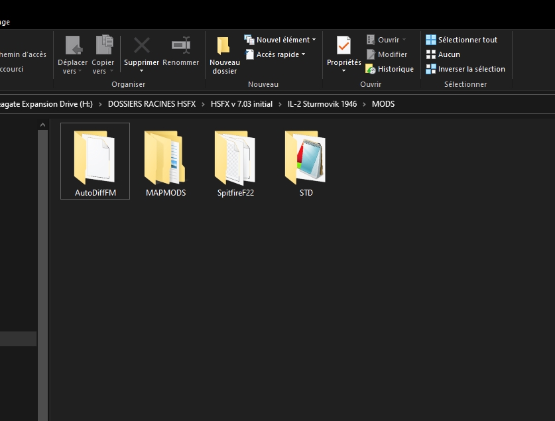Go to DOSSIERS RACINES HSFX breadcrumb
Viewport: 555px width, 421px height.
coord(152,104)
